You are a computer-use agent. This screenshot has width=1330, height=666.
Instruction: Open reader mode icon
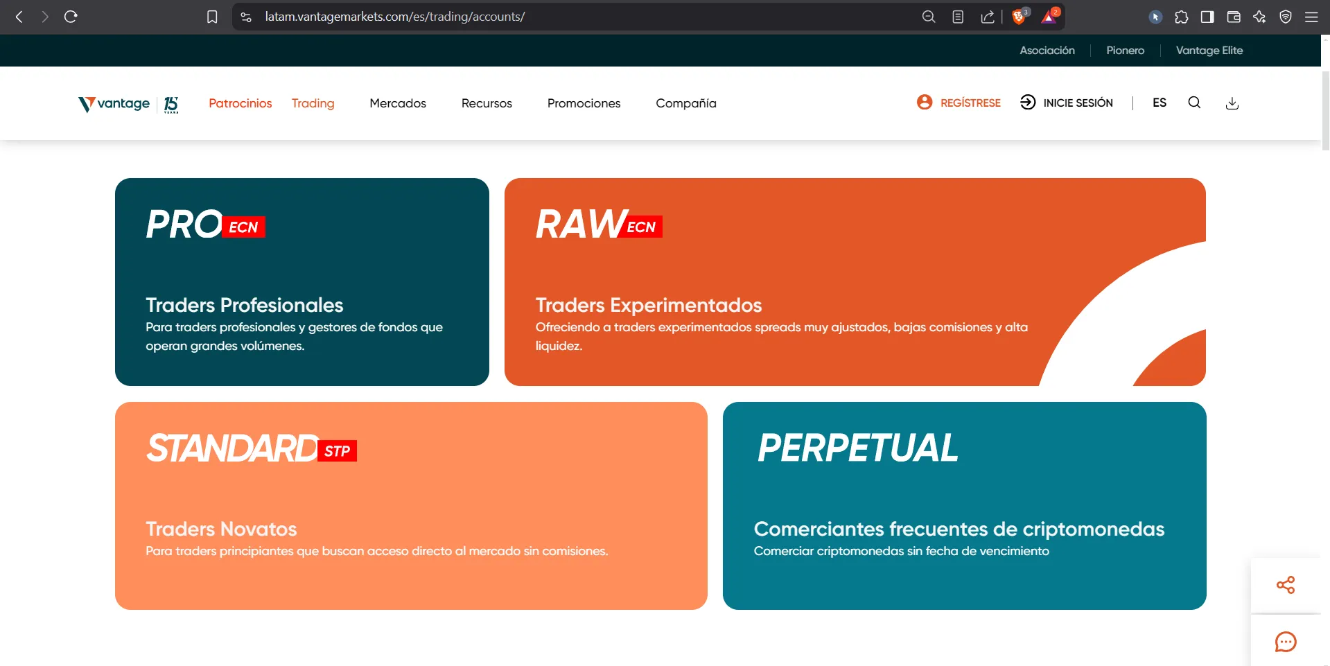[x=958, y=17]
